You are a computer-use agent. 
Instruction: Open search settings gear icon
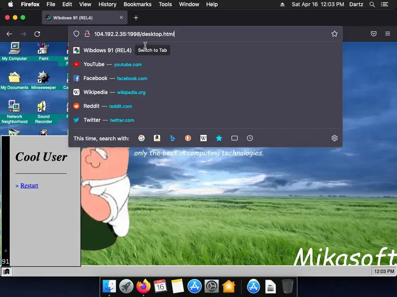(x=335, y=138)
